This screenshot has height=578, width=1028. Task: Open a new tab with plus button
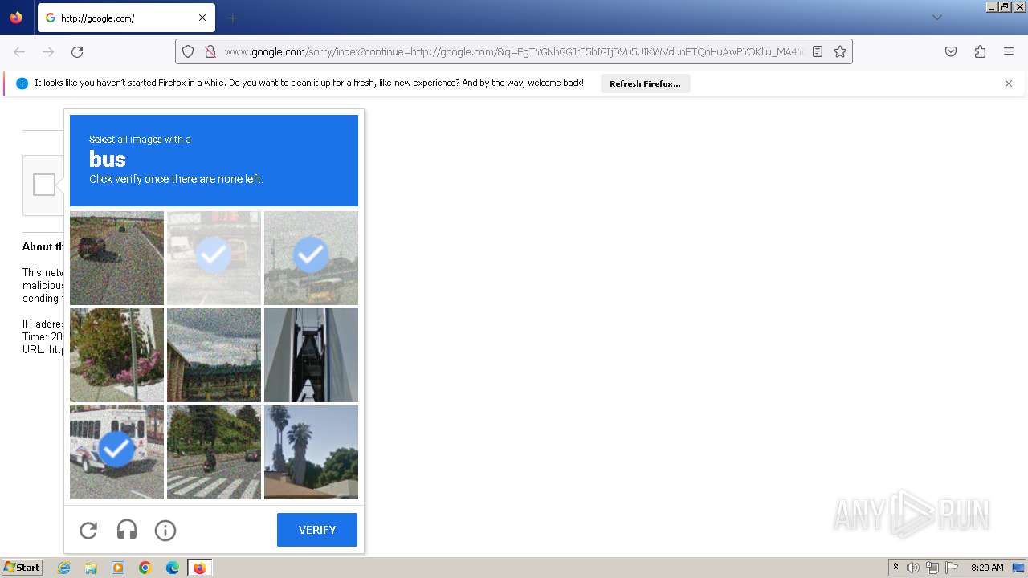coord(233,18)
